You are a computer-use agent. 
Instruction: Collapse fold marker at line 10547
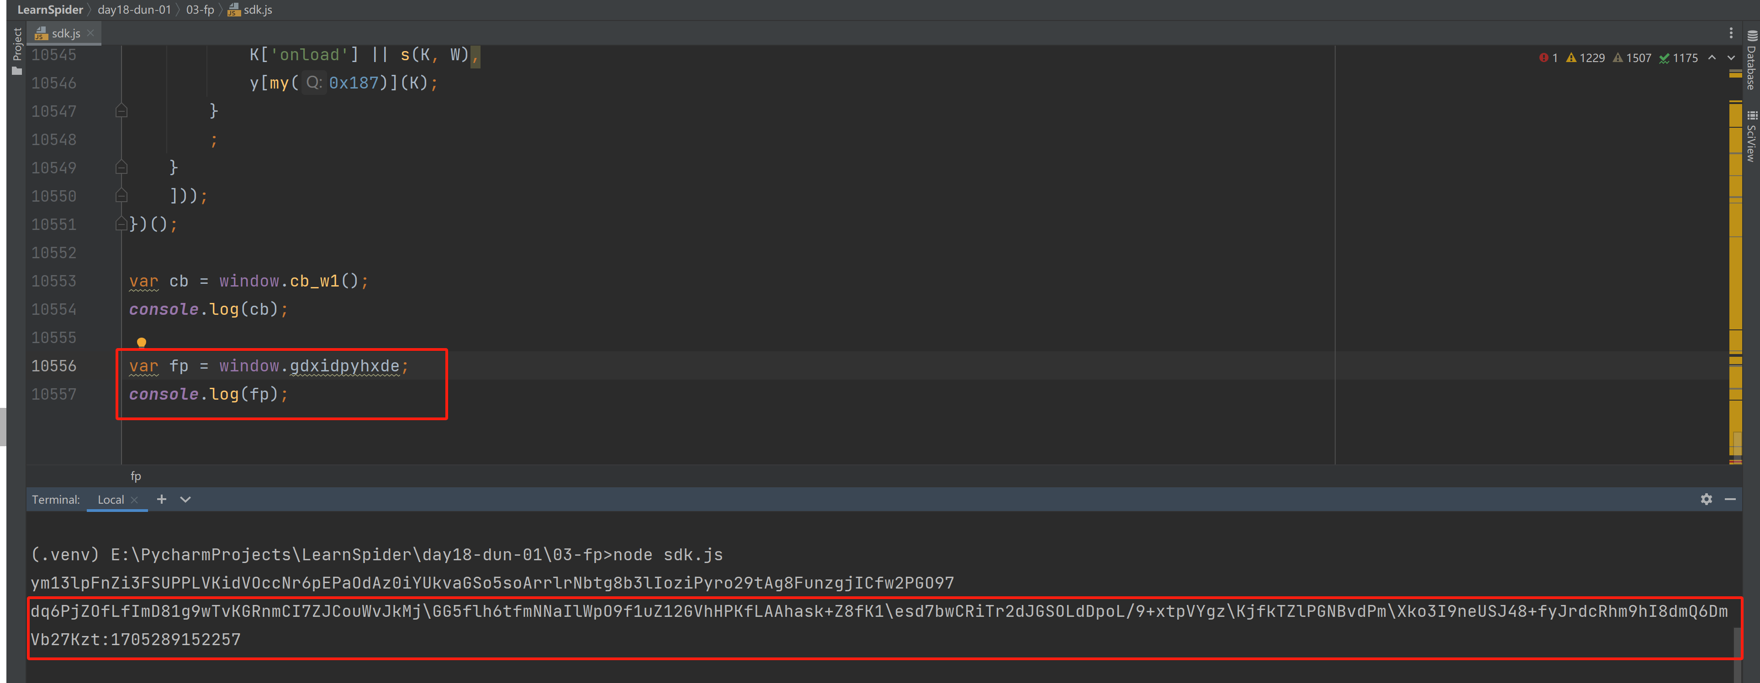pyautogui.click(x=122, y=110)
